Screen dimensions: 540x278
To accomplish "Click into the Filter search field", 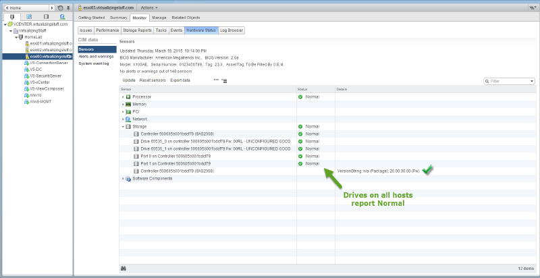I will point(510,81).
